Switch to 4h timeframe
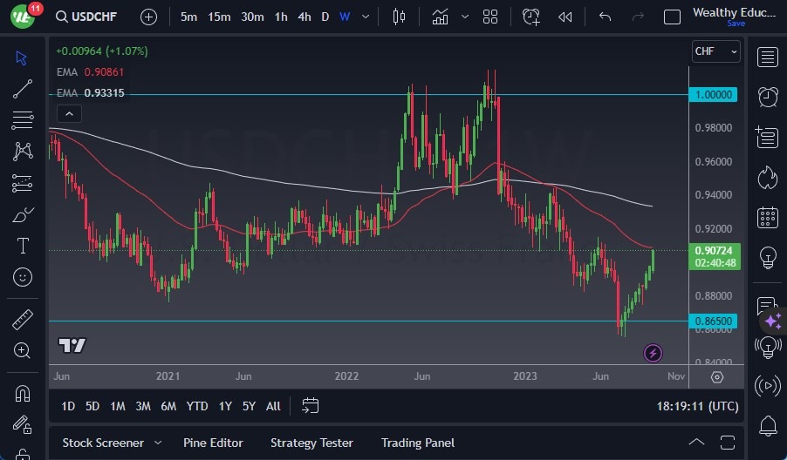Viewport: 787px width, 460px height. pyautogui.click(x=305, y=17)
